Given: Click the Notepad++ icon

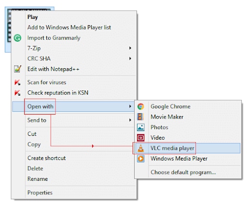Looking at the screenshot, I should point(17,69).
